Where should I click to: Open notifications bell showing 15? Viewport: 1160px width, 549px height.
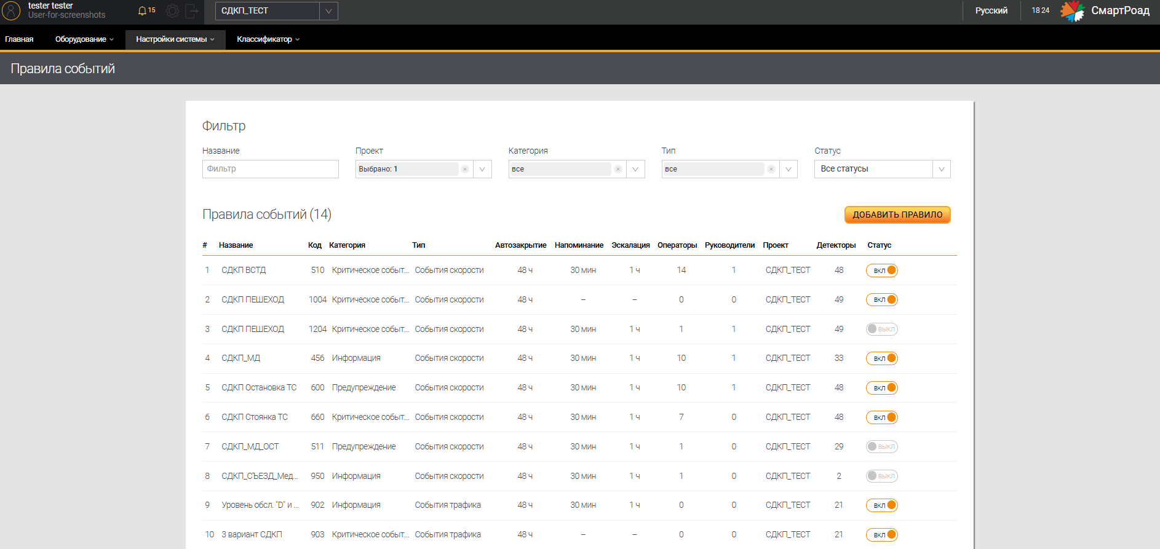point(146,10)
